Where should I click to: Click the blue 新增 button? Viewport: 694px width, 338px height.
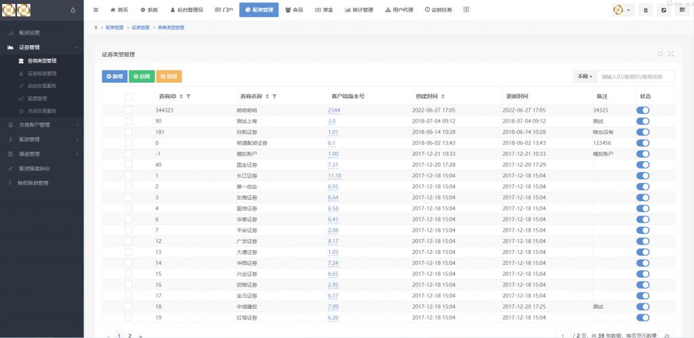(x=115, y=77)
